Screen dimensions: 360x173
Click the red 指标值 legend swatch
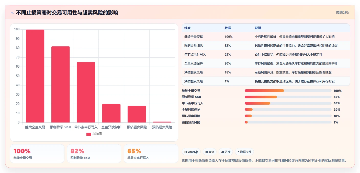click(88, 134)
